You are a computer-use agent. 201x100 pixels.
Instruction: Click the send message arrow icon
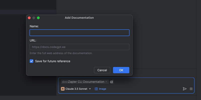pos(185,89)
